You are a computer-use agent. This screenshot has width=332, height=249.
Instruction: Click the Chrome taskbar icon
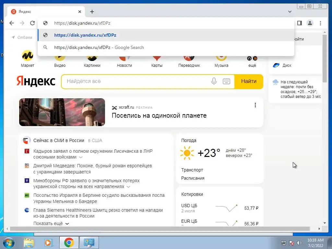pyautogui.click(x=69, y=243)
